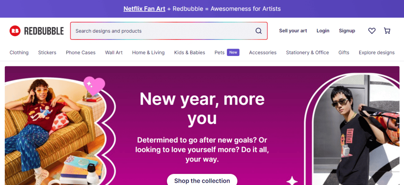The height and width of the screenshot is (185, 404).
Task: Open Stationery & Office category
Action: pyautogui.click(x=307, y=52)
